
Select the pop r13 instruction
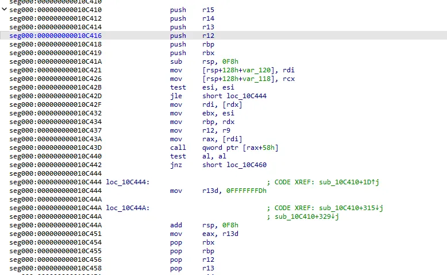[x=192, y=268]
